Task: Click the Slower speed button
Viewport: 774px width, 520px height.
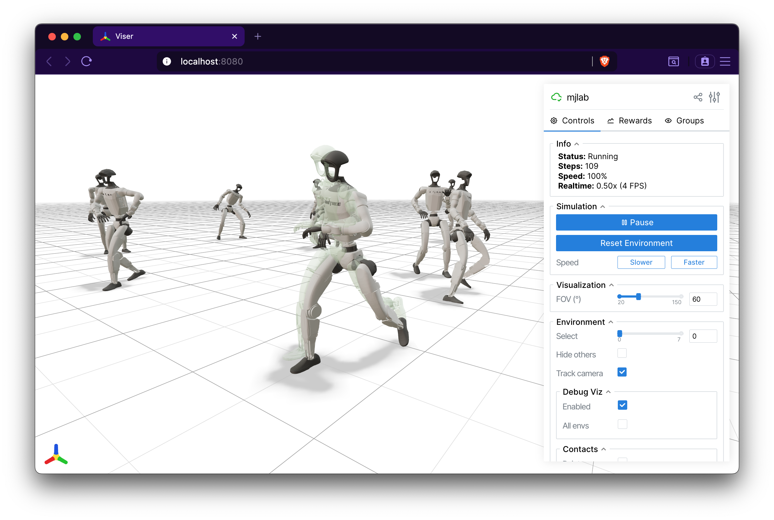Action: (x=641, y=262)
